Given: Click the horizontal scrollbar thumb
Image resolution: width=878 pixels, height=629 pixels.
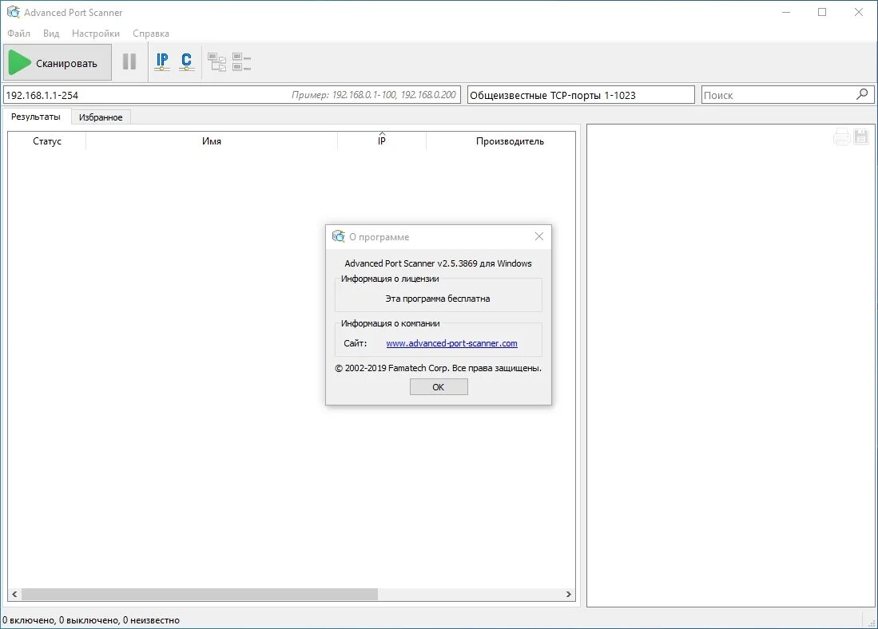Looking at the screenshot, I should coord(200,595).
